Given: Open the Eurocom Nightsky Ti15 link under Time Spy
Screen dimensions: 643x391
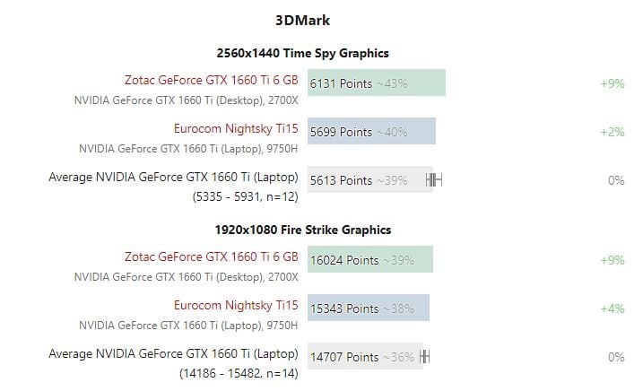Looking at the screenshot, I should coord(236,128).
